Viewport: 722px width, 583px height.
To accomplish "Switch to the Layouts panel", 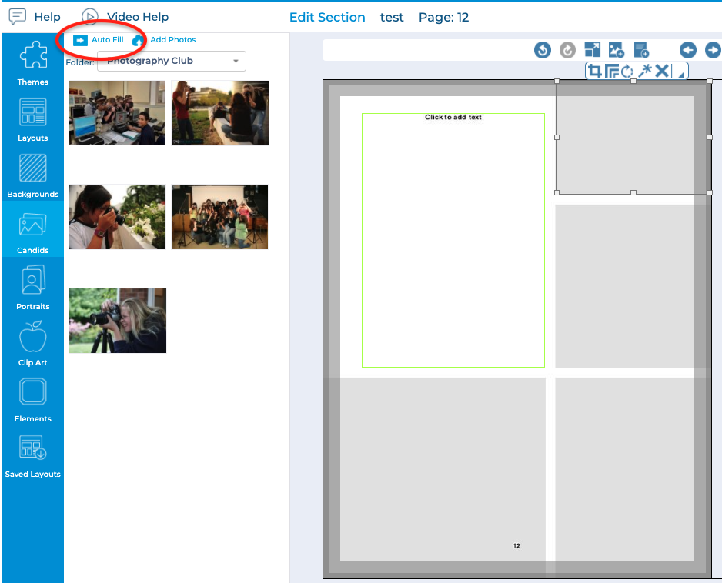I will [x=33, y=119].
